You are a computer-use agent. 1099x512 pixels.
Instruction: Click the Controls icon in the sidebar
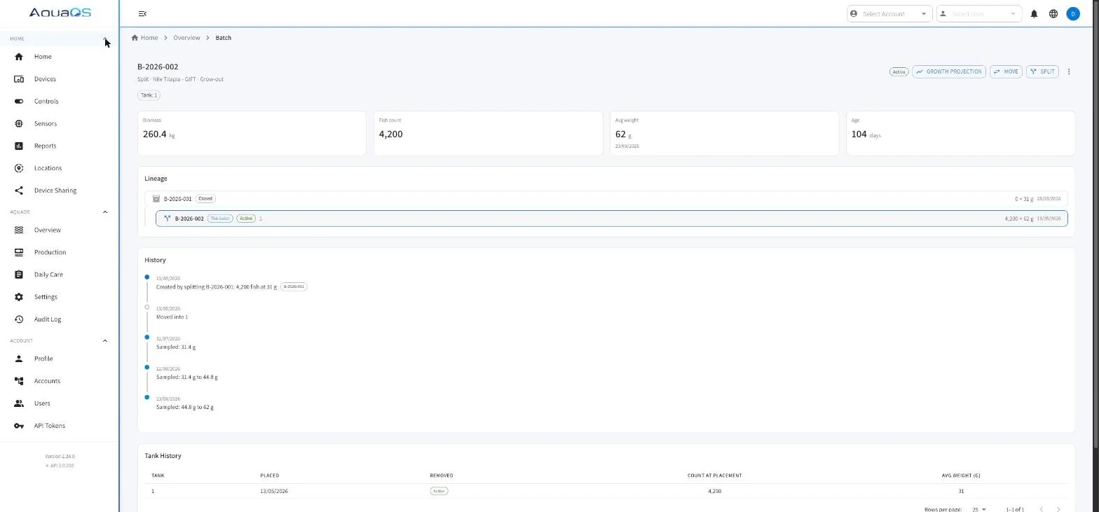[19, 102]
